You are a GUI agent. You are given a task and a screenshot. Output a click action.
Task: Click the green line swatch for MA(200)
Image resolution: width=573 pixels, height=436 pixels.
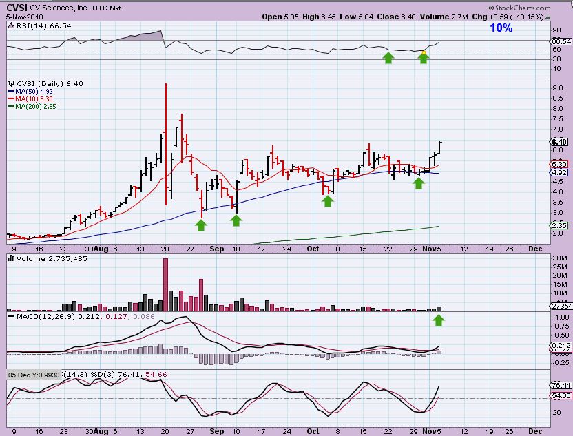pyautogui.click(x=11, y=107)
